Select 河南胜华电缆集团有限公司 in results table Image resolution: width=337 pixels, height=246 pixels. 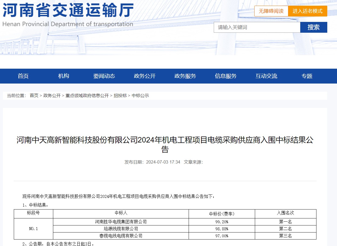pyautogui.click(x=121, y=221)
